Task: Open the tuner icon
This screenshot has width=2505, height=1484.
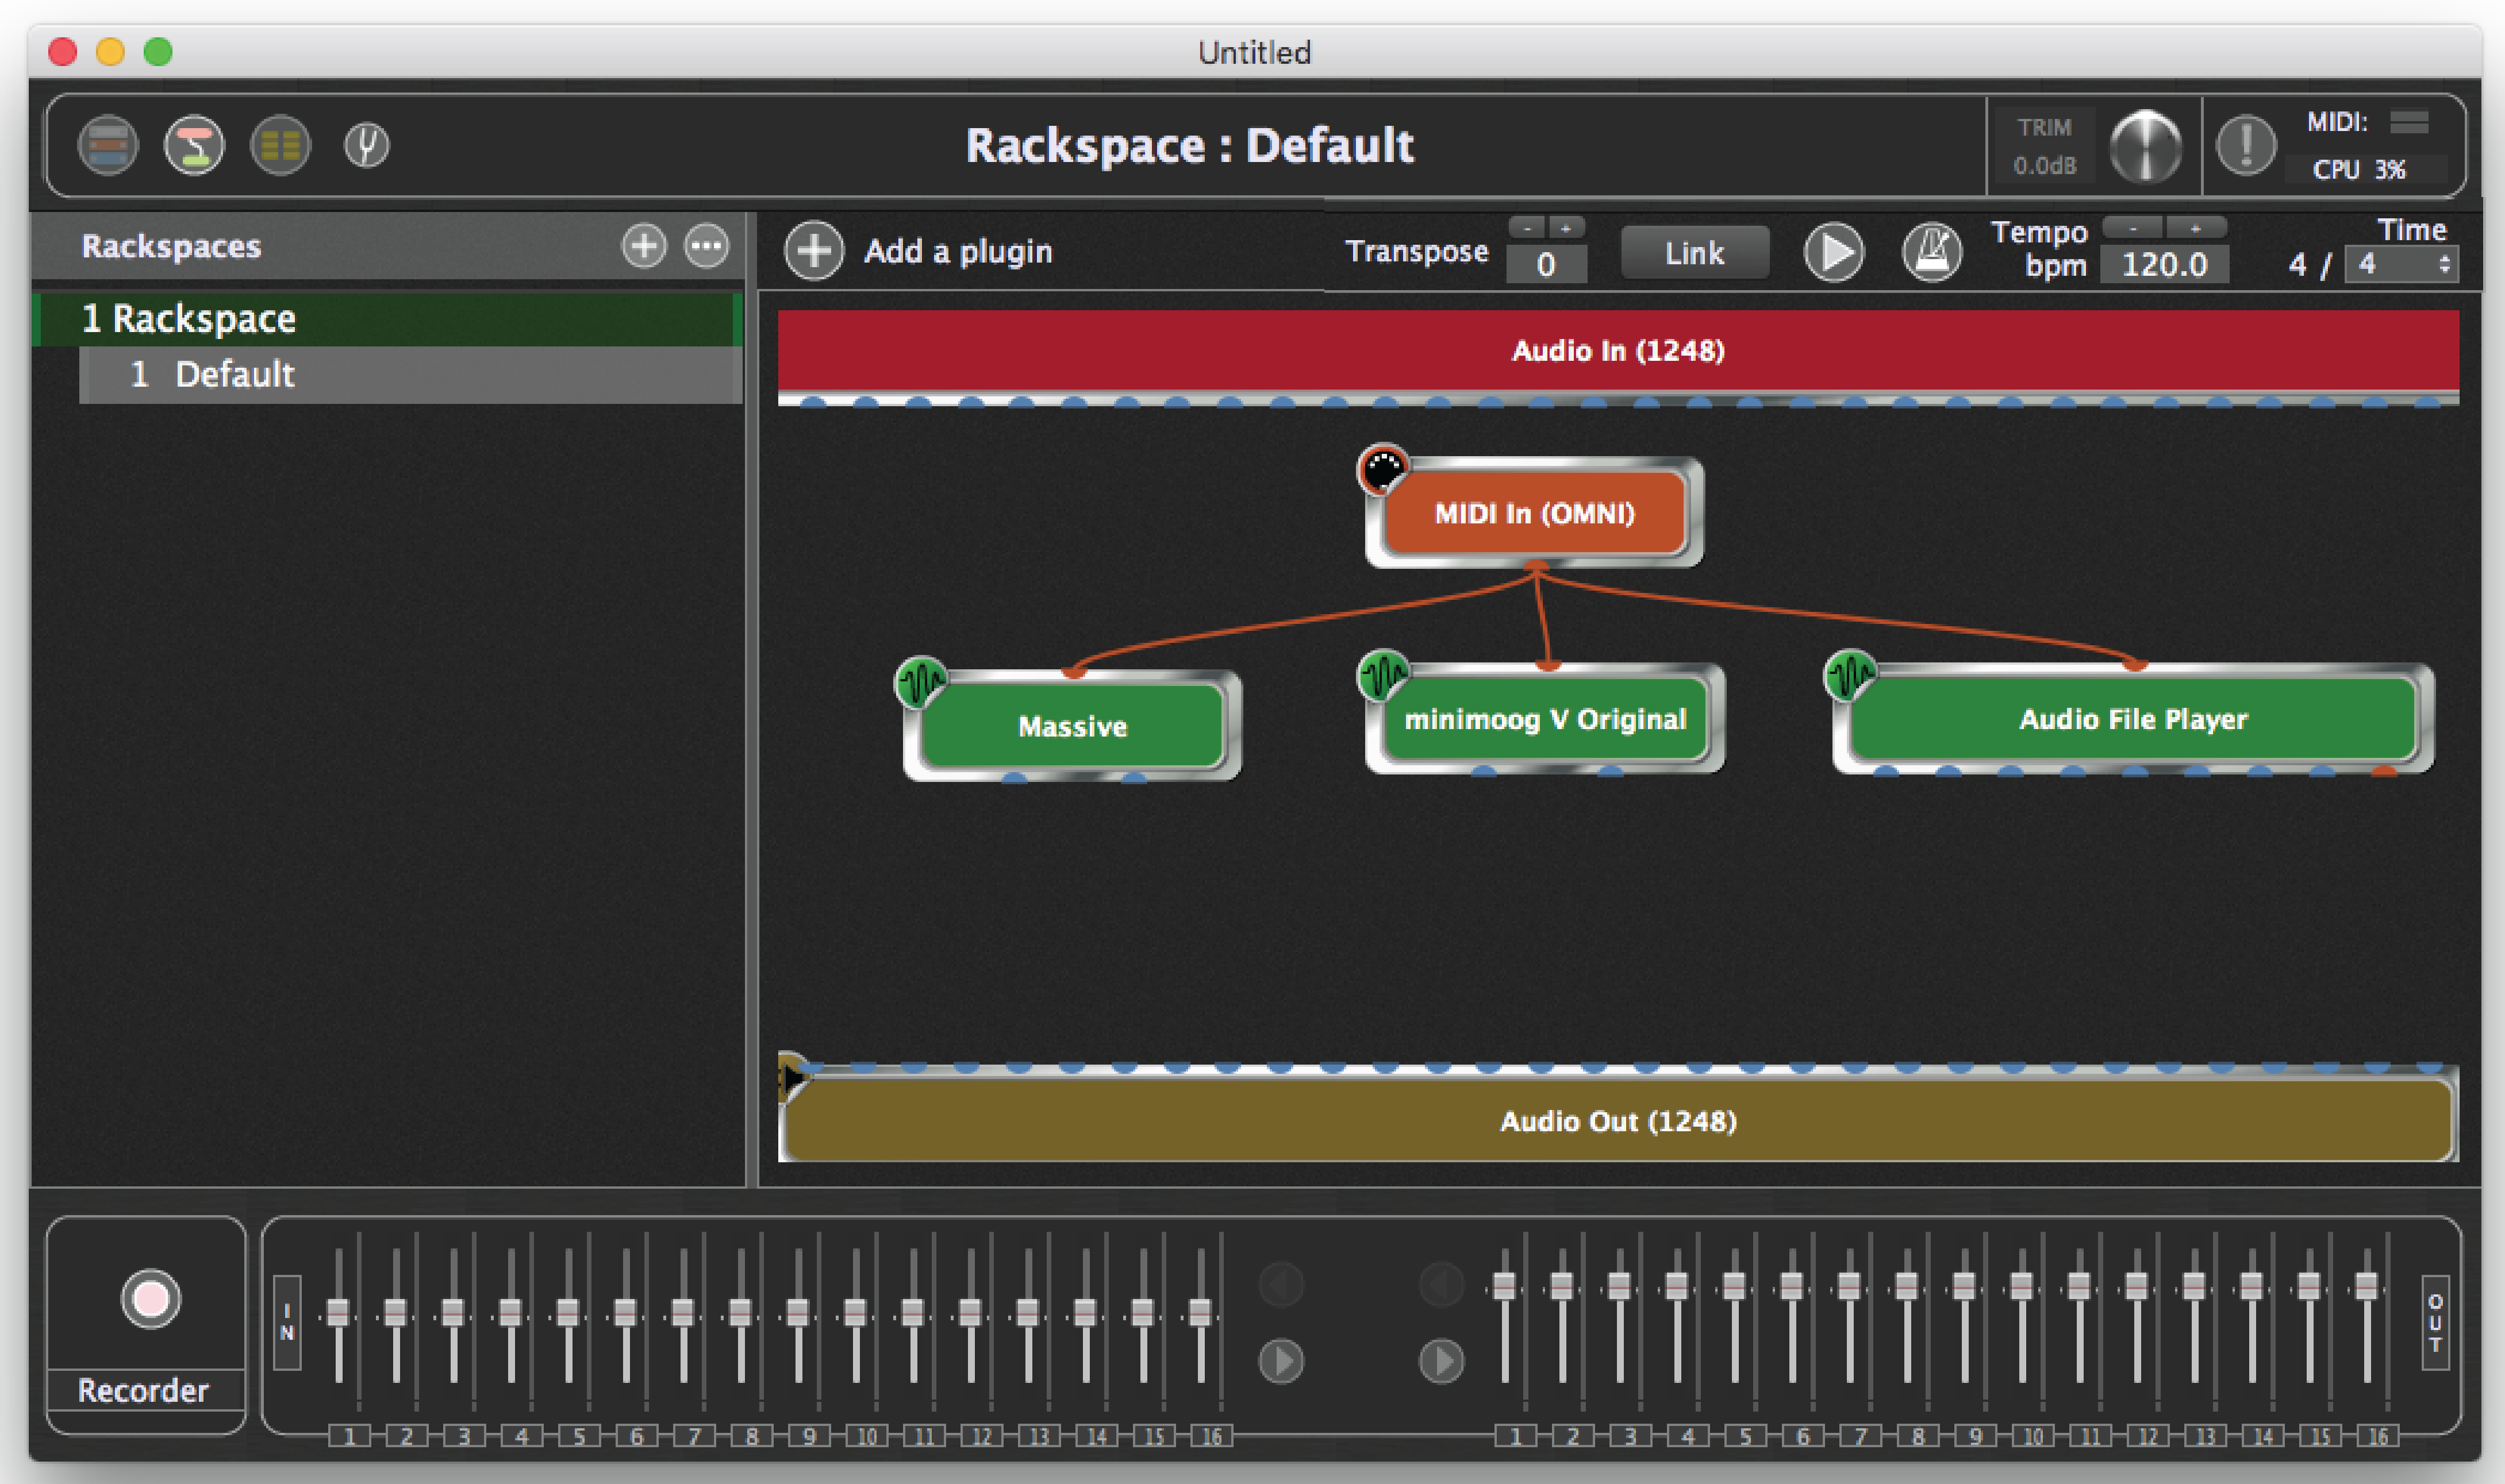Action: point(366,146)
